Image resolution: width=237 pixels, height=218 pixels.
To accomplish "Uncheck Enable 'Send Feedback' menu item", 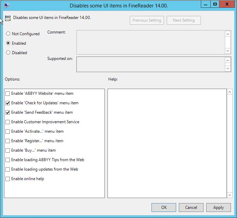I will pyautogui.click(x=7, y=113).
